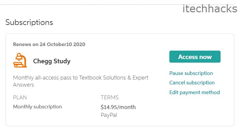Image resolution: width=242 pixels, height=135 pixels.
Task: Click the Chegg Study title text
Action: point(52,61)
